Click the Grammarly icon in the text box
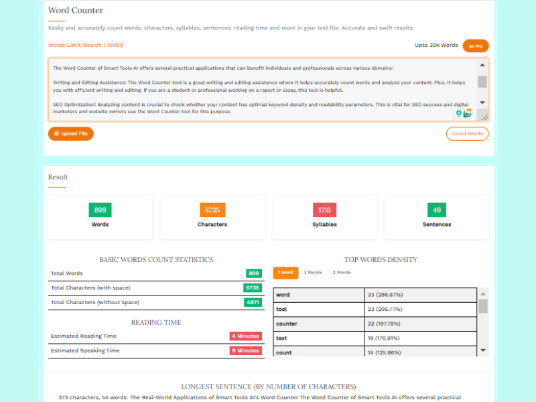Screen dimensions: 536x402 468,114
